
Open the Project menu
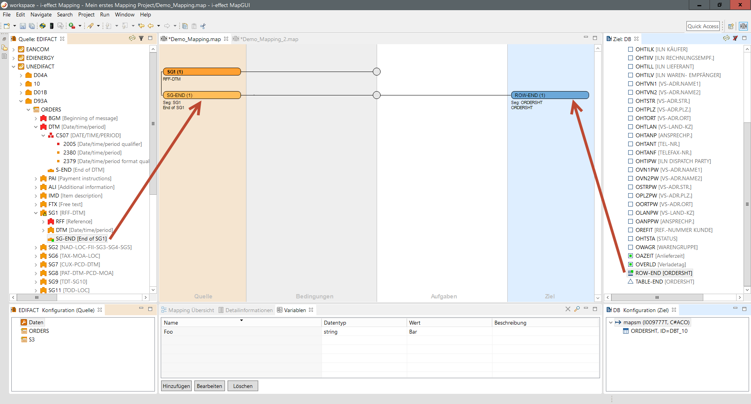point(86,14)
